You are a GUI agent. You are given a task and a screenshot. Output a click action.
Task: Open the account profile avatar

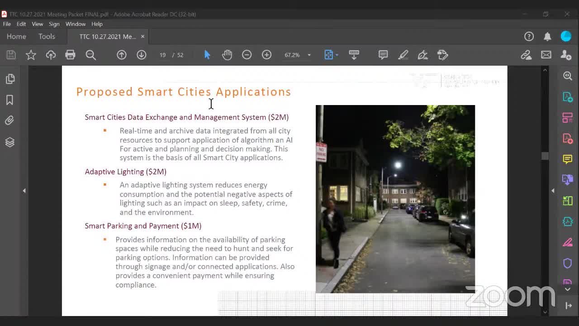tap(566, 36)
